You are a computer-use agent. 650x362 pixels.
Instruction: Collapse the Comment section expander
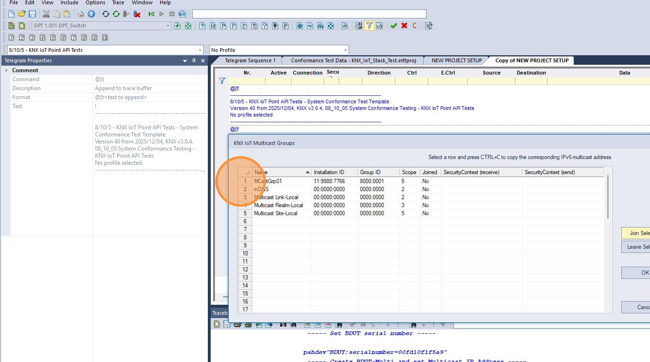coord(6,70)
